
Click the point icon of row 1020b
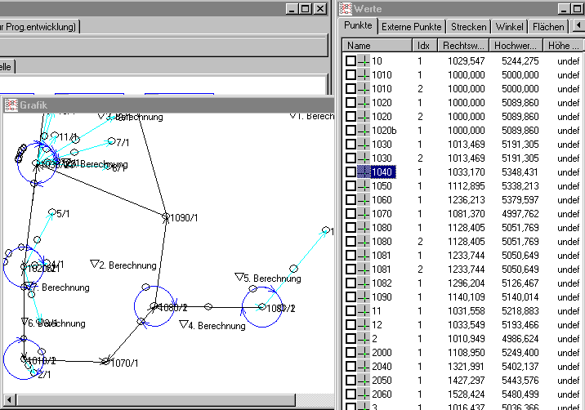pyautogui.click(x=364, y=130)
